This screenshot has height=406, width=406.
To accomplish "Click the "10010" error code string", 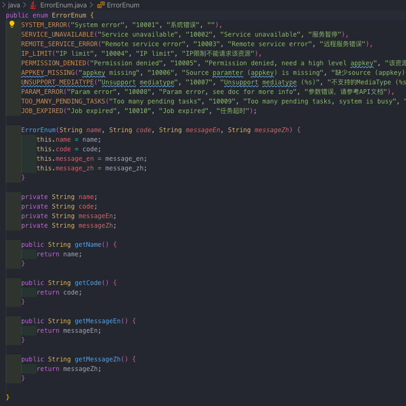I will tap(138, 111).
